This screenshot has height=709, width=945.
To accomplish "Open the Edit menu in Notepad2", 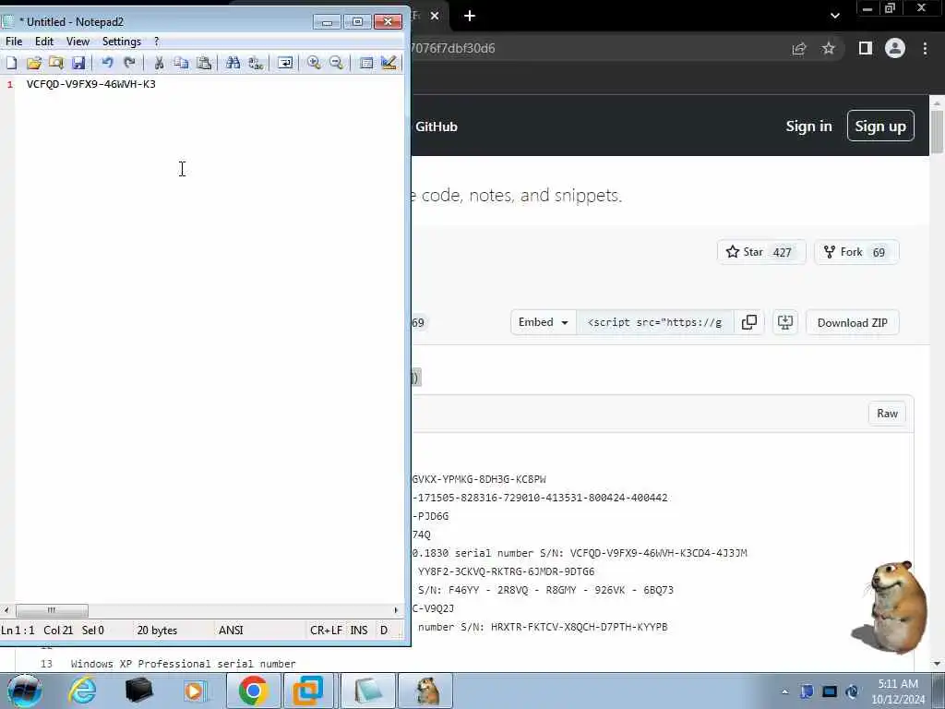I will coord(44,41).
